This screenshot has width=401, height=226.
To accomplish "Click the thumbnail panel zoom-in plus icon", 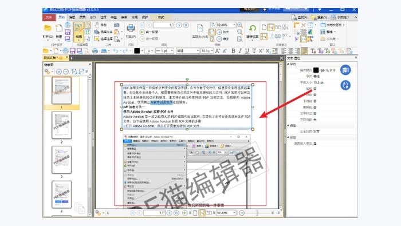I will (59, 72).
